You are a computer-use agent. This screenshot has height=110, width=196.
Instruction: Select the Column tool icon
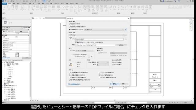pyautogui.click(x=29, y=7)
